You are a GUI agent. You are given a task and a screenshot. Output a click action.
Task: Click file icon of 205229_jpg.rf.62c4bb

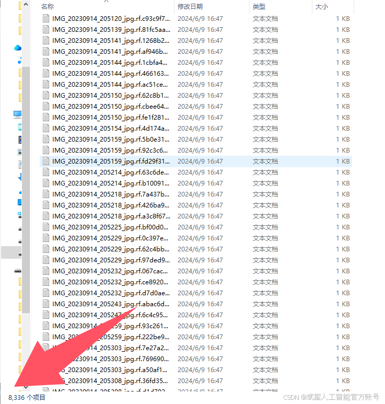point(46,249)
